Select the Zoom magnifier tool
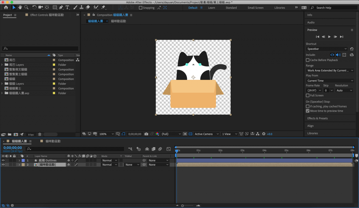Viewport: 359px width, 208px height. [x=26, y=7]
